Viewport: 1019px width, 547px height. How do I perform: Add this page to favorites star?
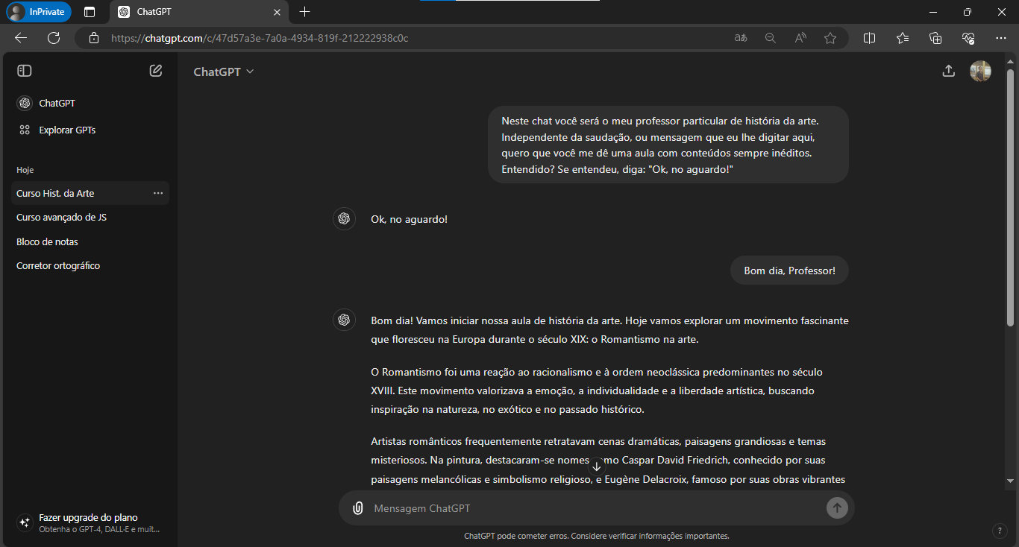830,38
